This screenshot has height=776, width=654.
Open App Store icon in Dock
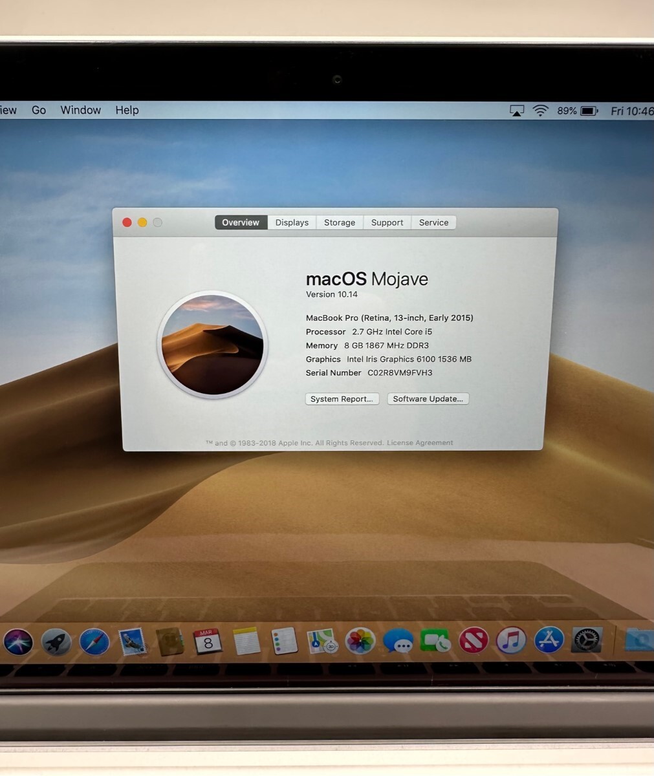click(549, 641)
